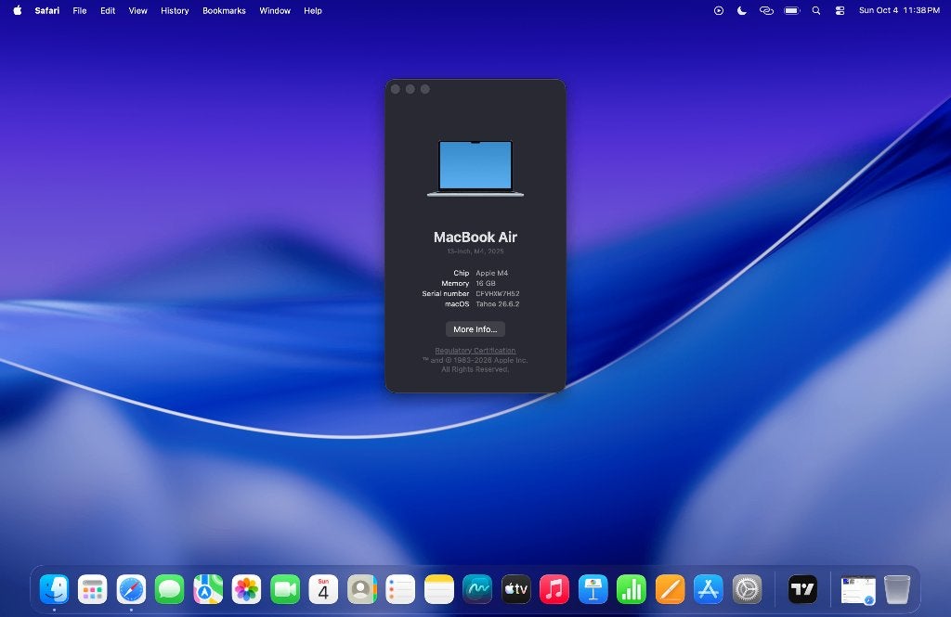This screenshot has width=951, height=617.
Task: Click the Apple M4 chip value
Action: pos(492,273)
